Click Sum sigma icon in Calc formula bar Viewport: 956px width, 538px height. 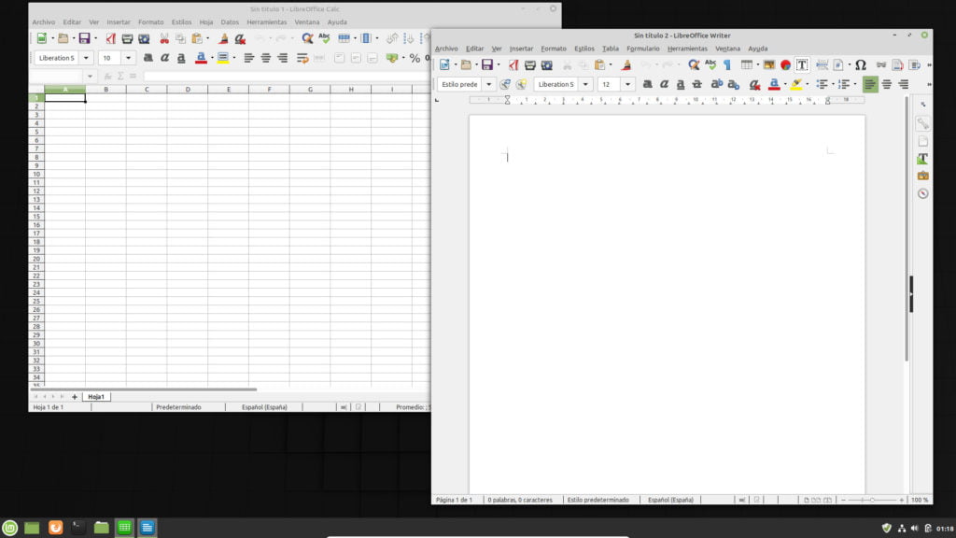click(x=120, y=77)
